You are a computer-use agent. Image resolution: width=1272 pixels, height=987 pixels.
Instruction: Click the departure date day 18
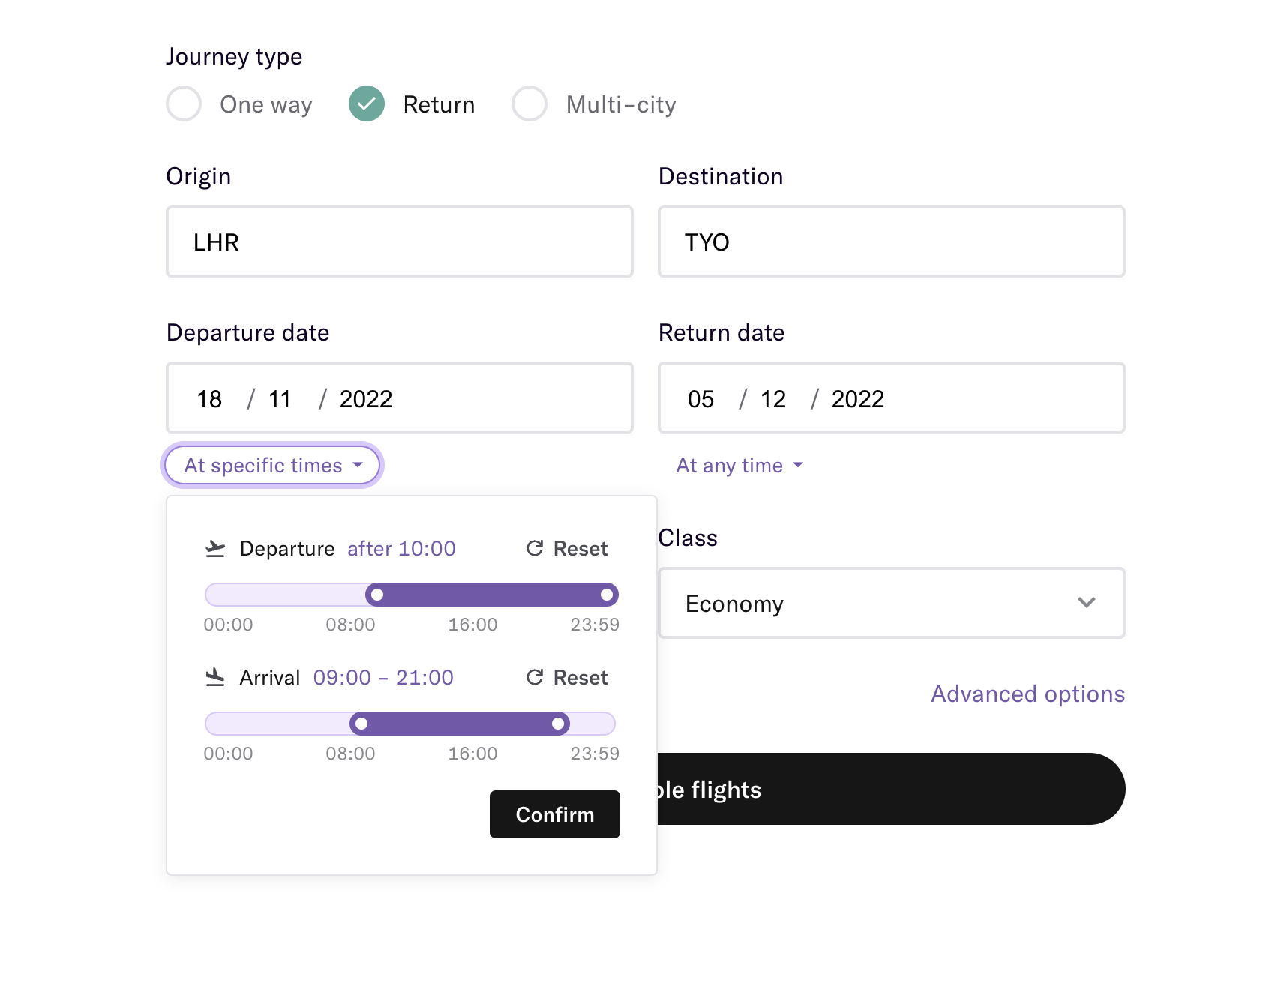[x=209, y=399]
